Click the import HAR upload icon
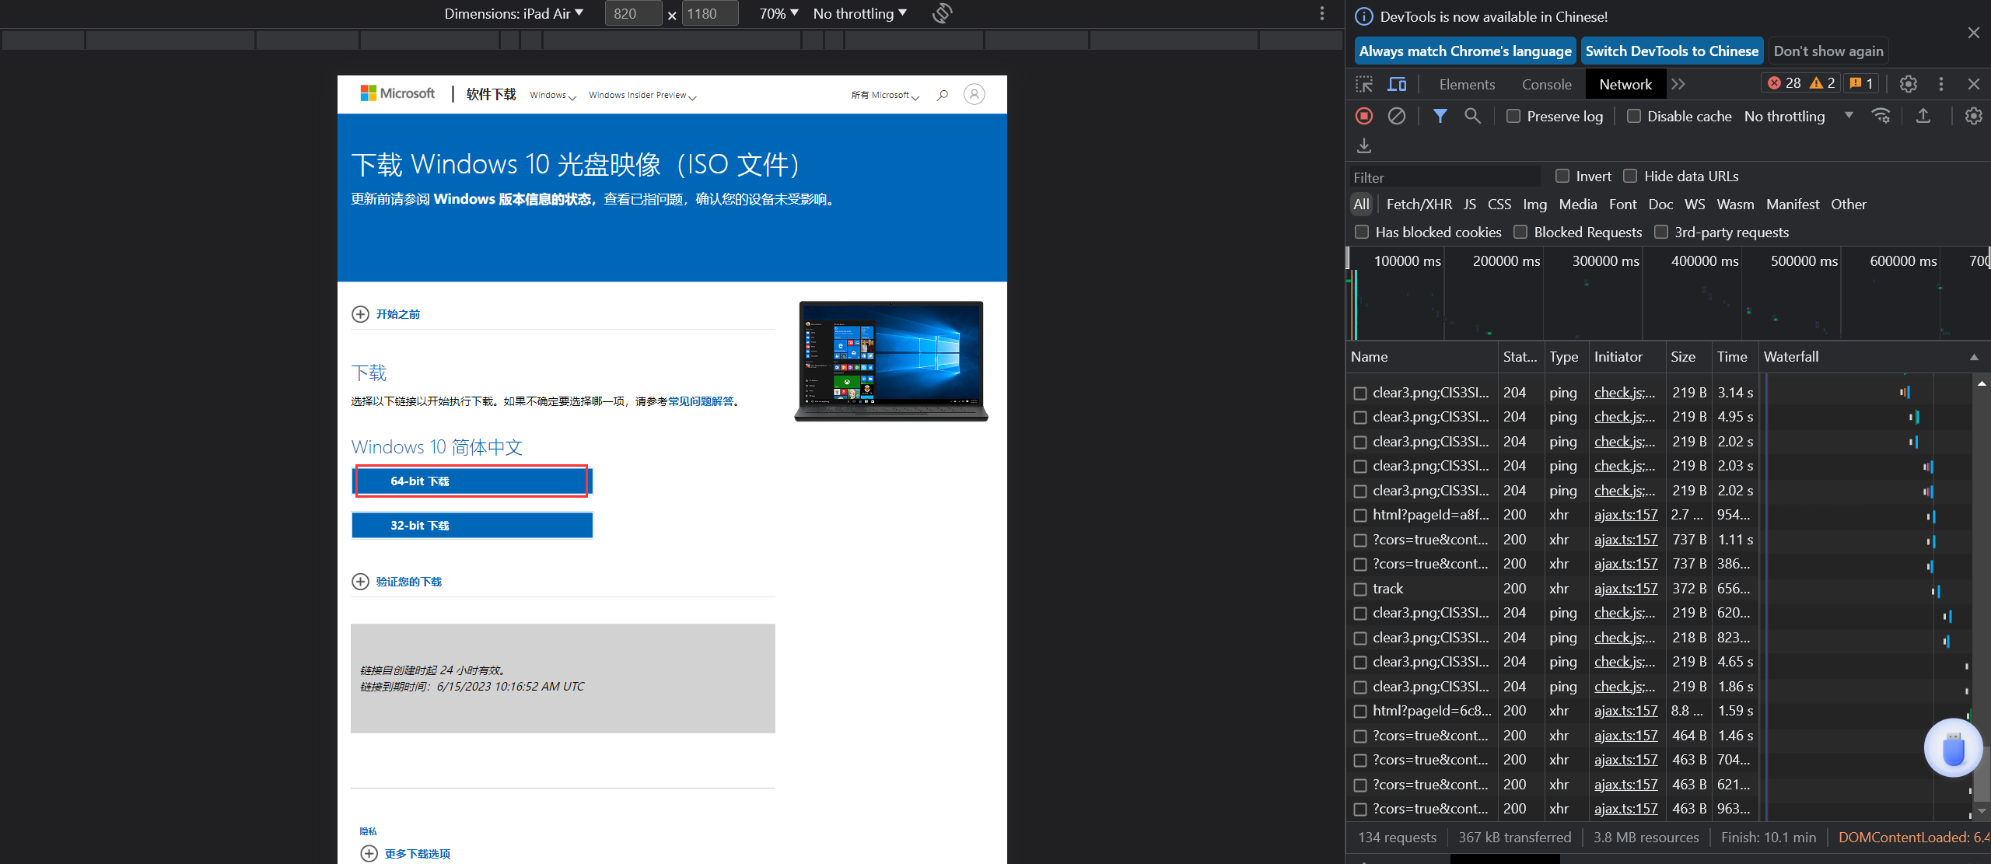Image resolution: width=1991 pixels, height=864 pixels. [1923, 116]
